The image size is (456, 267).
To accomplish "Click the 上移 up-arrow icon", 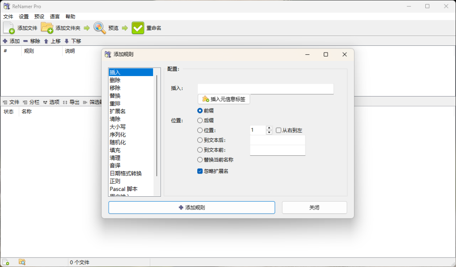I will tap(46, 41).
